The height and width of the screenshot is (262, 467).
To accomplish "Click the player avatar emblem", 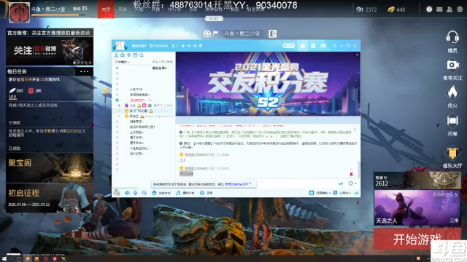I will pyautogui.click(x=20, y=12).
